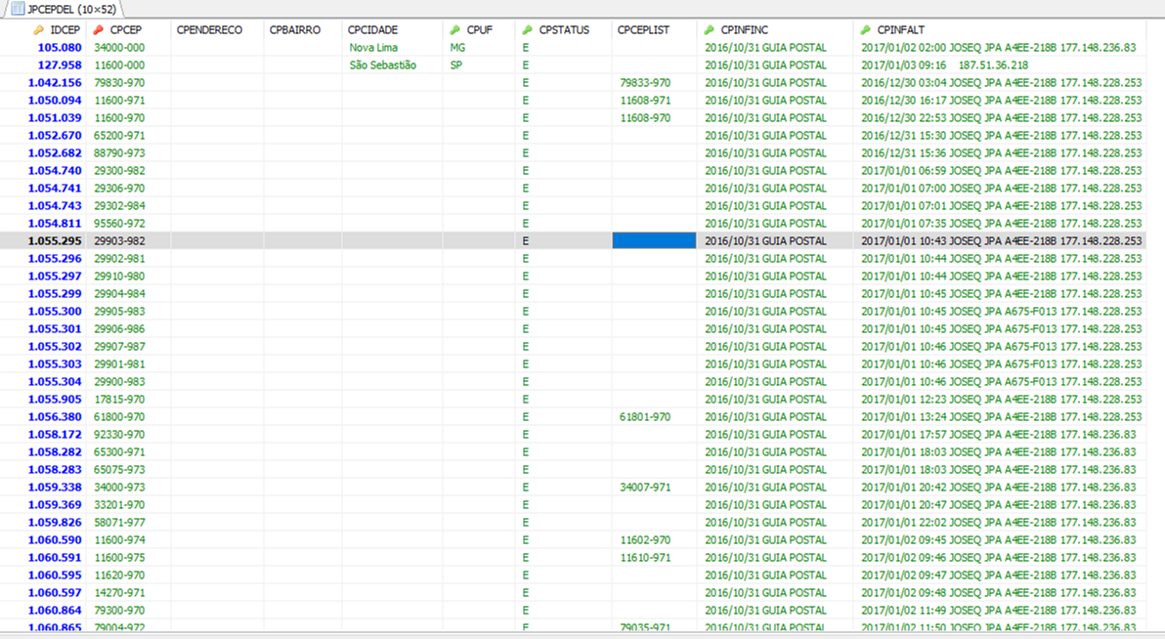
Task: Click the red key icon beside CPCEP
Action: pos(98,29)
